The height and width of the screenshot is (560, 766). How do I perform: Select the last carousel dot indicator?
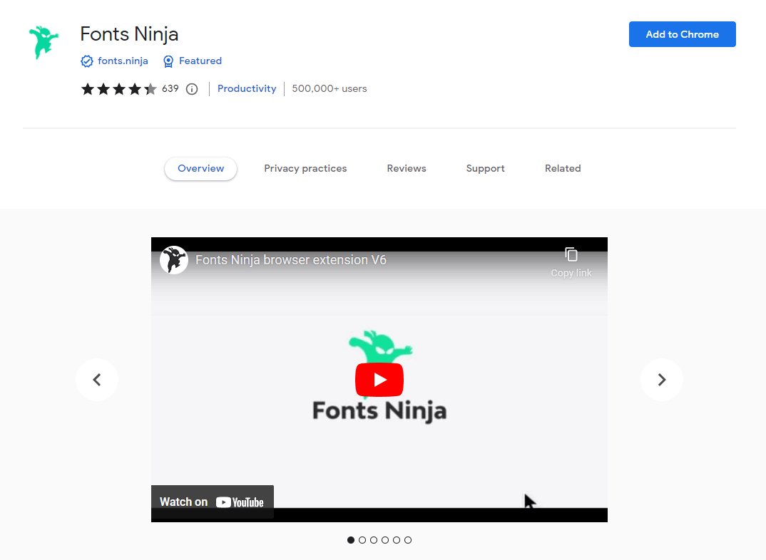click(x=408, y=540)
